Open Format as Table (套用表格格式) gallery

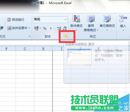(x=91, y=23)
